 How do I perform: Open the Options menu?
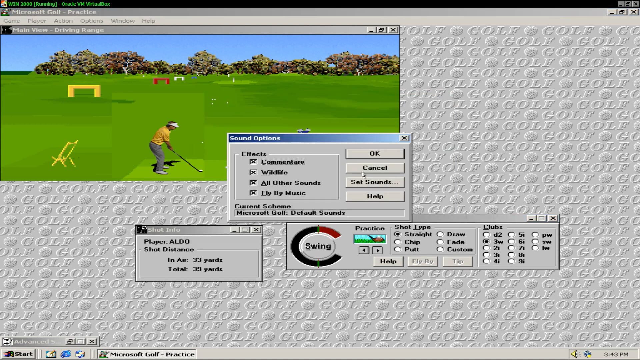(91, 21)
